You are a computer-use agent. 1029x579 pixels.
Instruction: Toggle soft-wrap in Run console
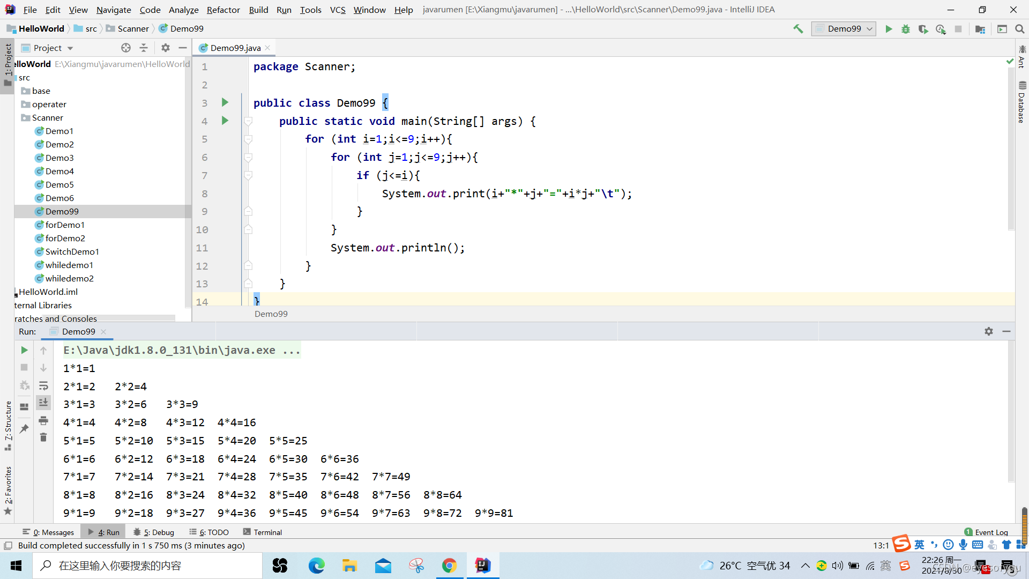pos(43,385)
